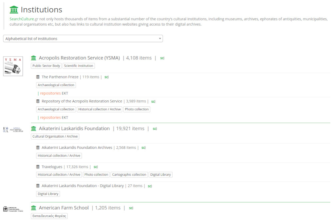Click the SearchCulture 'sc' icon next to 4,108 items
This screenshot has height=220, width=333.
pyautogui.click(x=162, y=58)
